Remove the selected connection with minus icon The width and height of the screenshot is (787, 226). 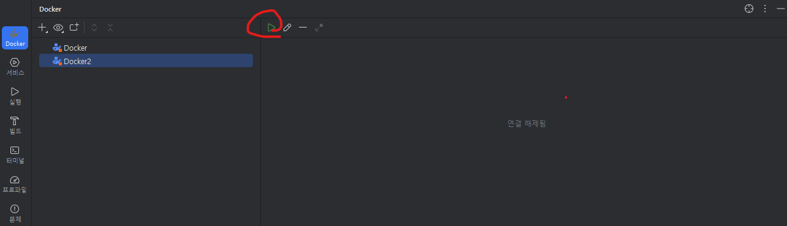tap(303, 27)
